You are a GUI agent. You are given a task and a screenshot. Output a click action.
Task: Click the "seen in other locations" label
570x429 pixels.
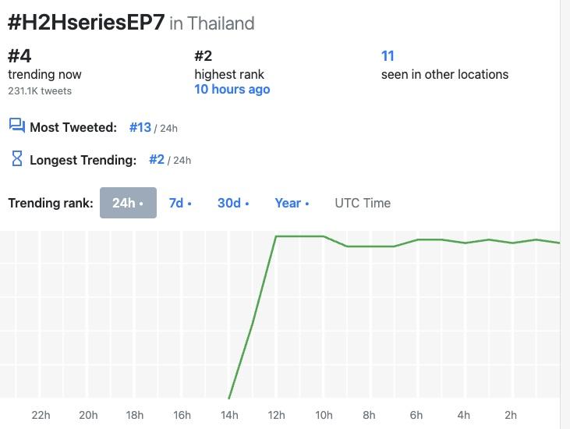coord(444,75)
